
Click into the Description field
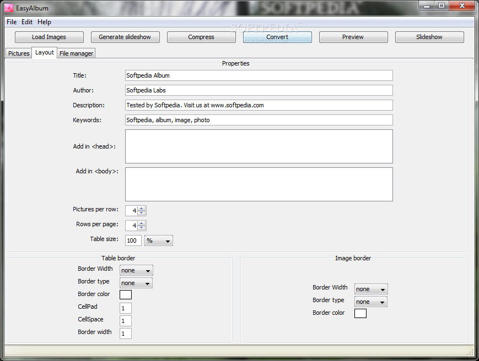tap(259, 105)
